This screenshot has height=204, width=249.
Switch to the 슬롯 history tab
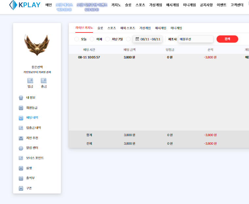point(100,28)
